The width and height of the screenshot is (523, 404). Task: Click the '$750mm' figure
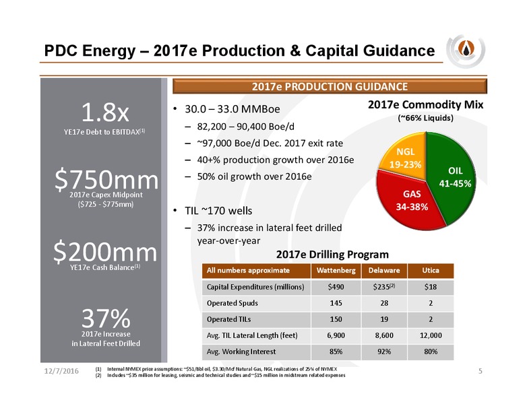(106, 180)
